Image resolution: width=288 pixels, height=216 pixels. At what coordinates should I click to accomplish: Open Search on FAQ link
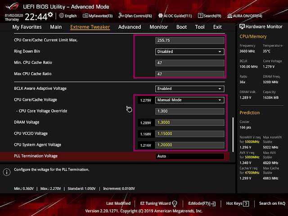(x=272, y=203)
